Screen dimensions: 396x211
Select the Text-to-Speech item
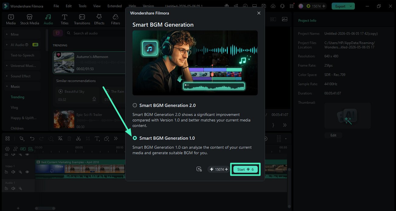[22, 55]
